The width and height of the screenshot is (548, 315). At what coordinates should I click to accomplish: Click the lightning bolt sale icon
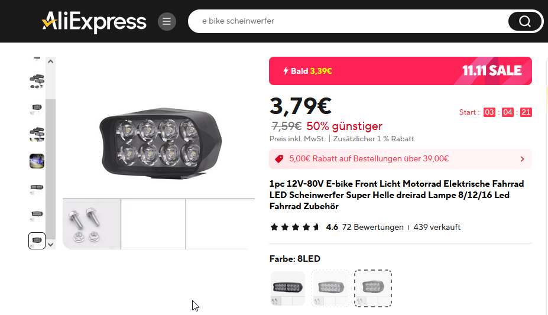click(x=286, y=72)
